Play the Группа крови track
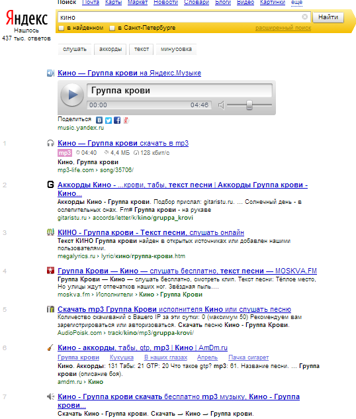 72,95
